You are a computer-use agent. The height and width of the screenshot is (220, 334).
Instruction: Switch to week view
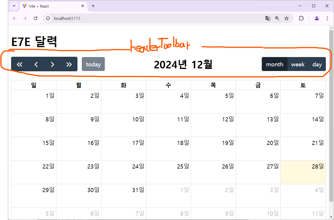pos(298,64)
